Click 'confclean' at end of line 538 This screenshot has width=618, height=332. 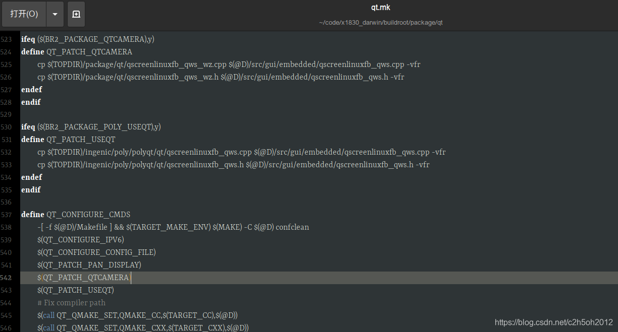(292, 227)
